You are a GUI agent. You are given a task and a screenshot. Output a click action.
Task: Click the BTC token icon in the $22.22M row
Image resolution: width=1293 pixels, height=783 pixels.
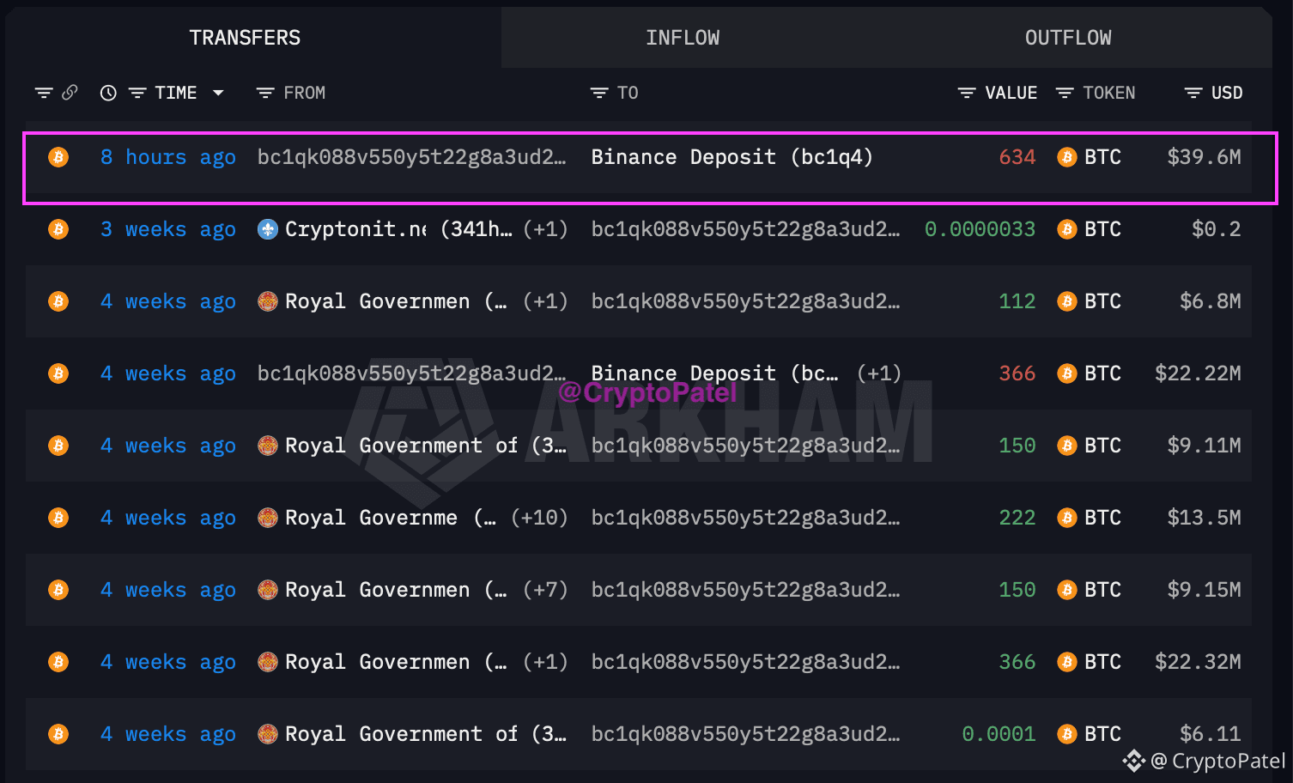[x=1067, y=373]
